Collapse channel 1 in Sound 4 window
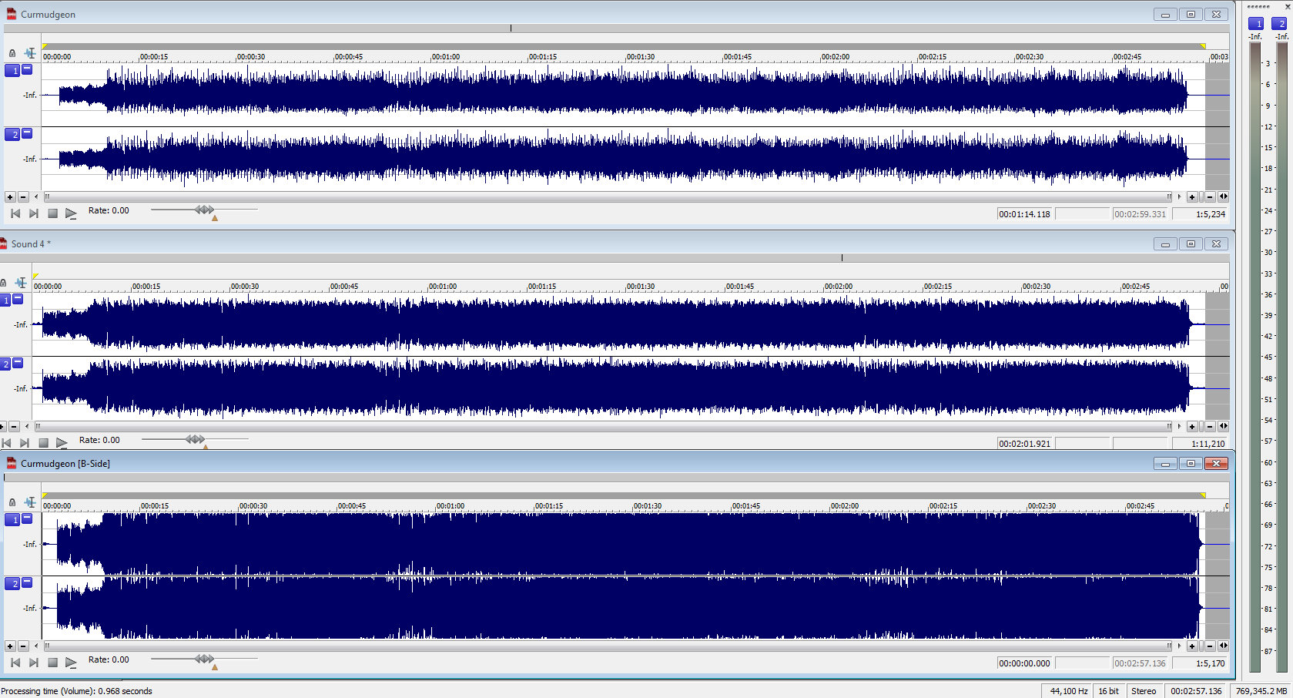 click(18, 299)
